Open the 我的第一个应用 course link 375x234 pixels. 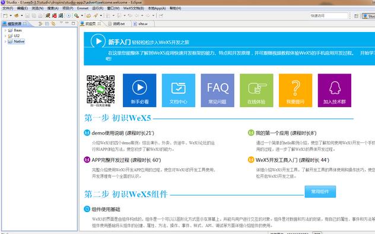(286, 133)
